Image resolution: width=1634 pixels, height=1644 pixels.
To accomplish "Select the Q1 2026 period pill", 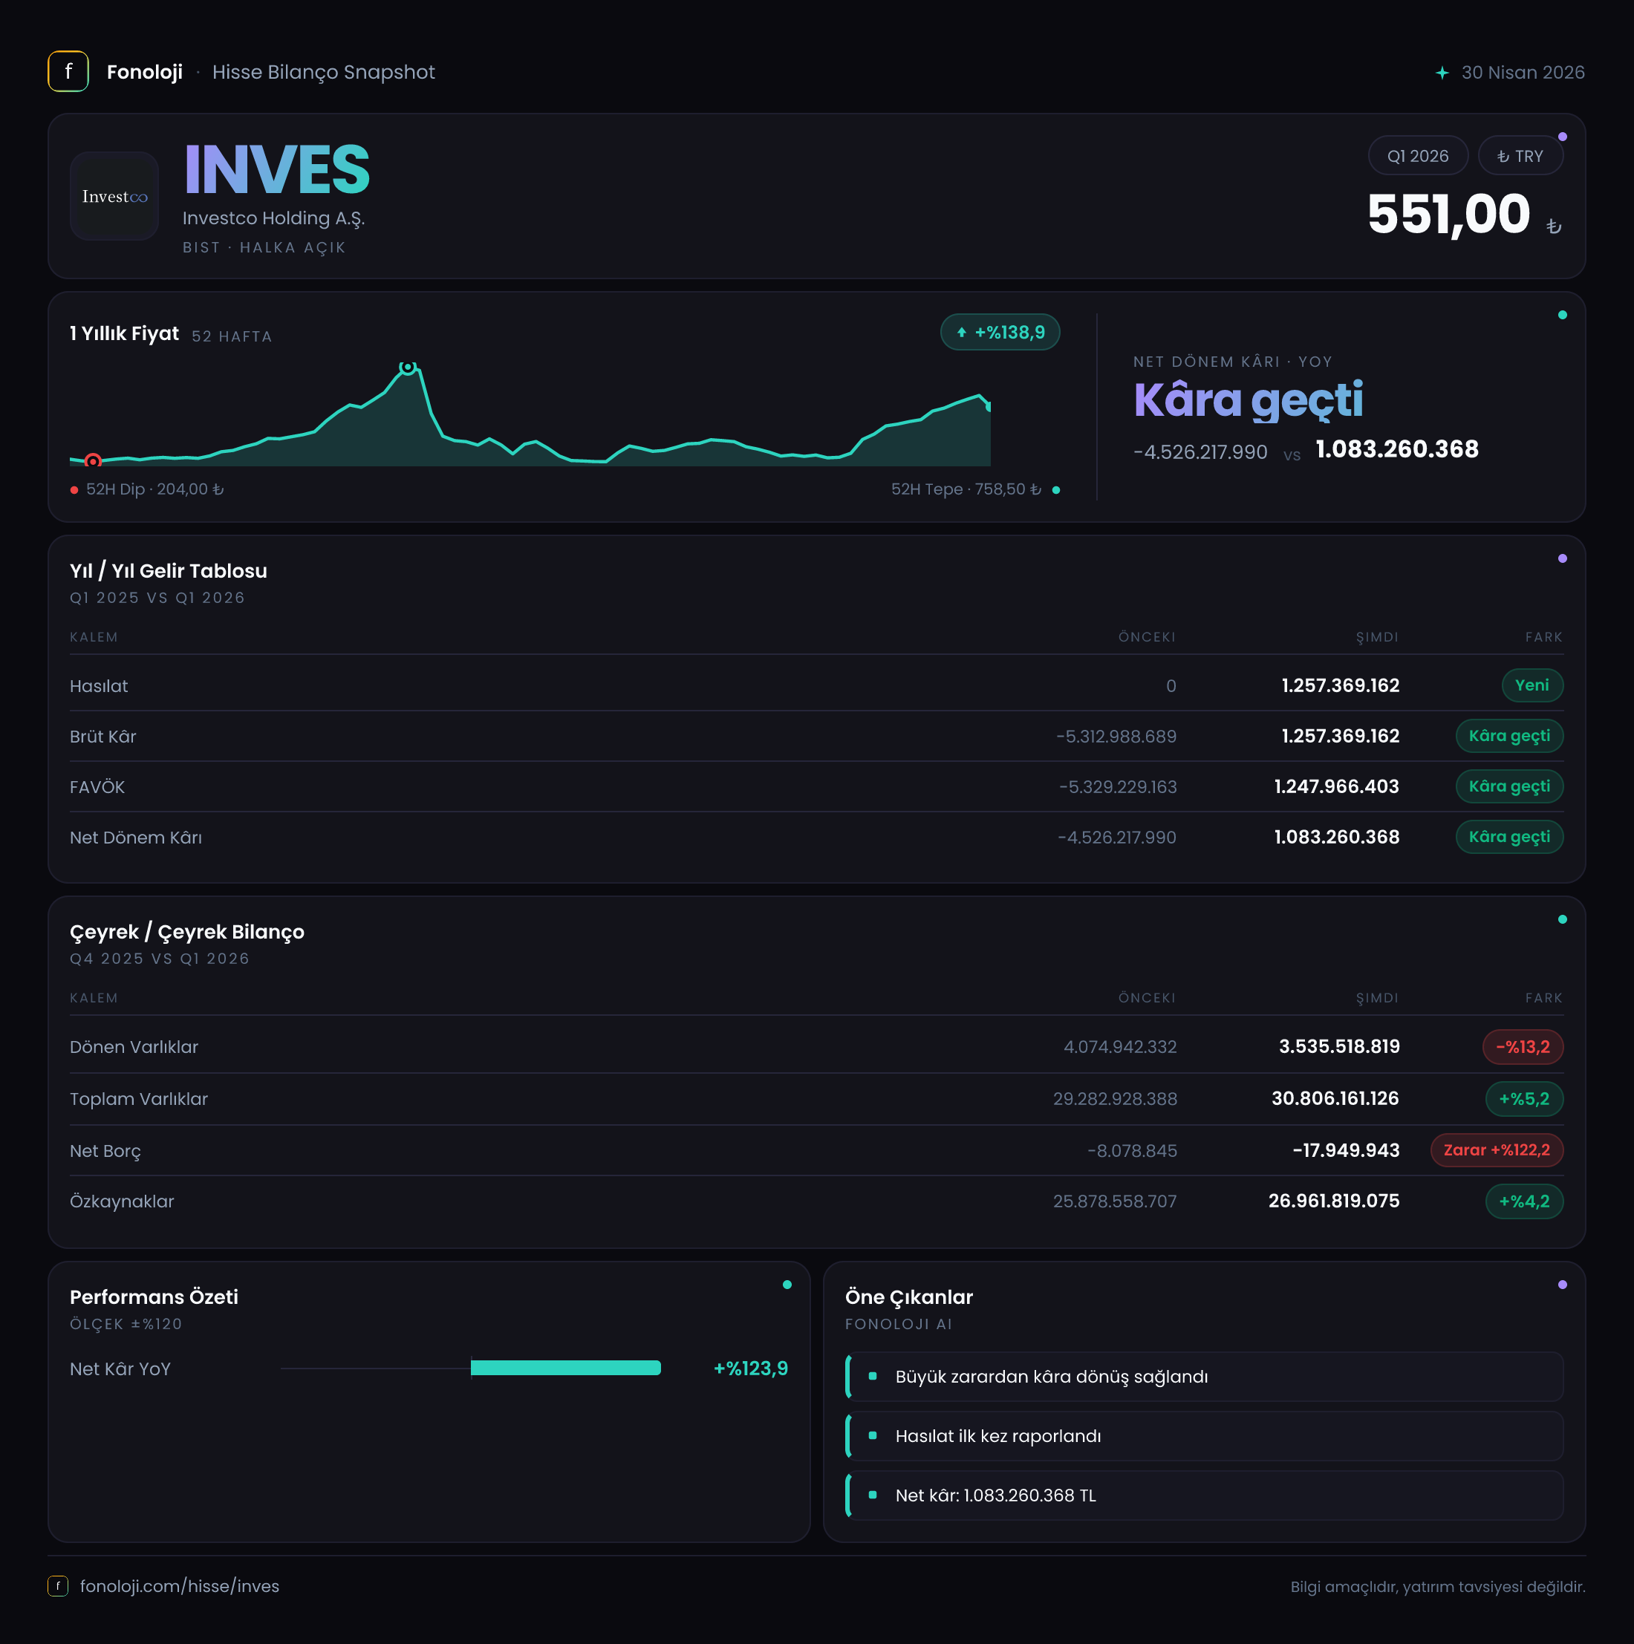I will pyautogui.click(x=1418, y=156).
